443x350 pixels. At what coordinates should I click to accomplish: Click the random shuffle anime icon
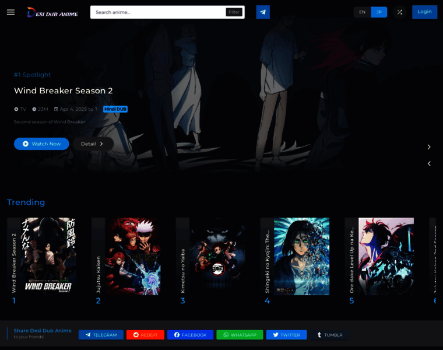coord(399,12)
